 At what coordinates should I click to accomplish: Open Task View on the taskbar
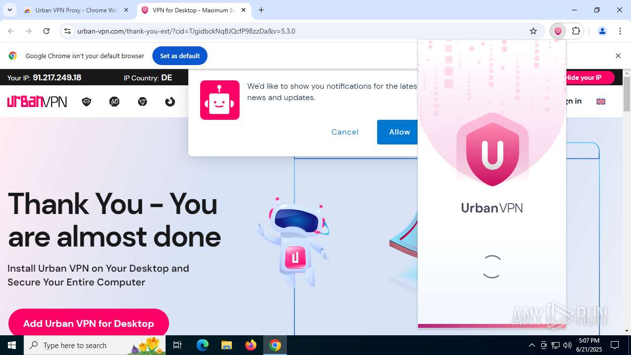(177, 345)
